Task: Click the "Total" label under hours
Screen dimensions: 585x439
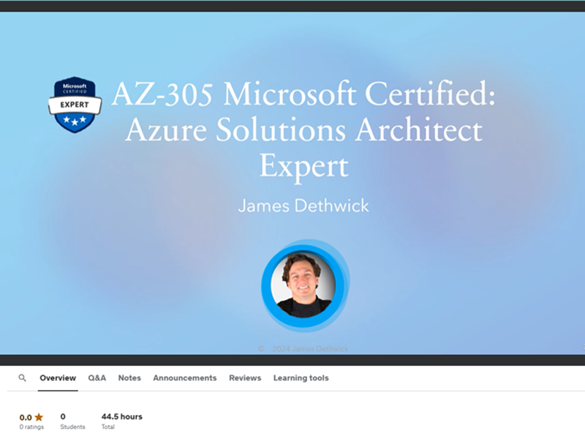Action: point(108,427)
